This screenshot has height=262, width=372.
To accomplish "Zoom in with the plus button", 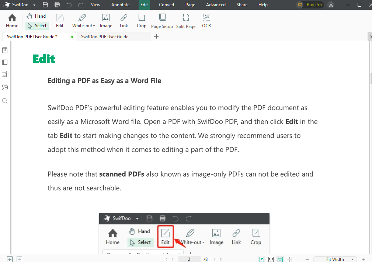I will coord(363,259).
